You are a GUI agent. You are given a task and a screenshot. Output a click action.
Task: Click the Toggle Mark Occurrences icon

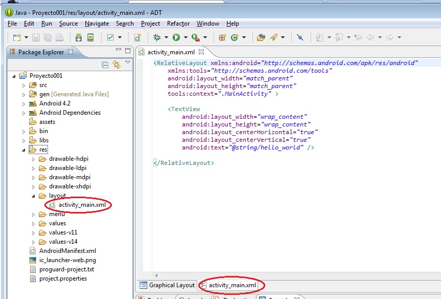click(300, 37)
